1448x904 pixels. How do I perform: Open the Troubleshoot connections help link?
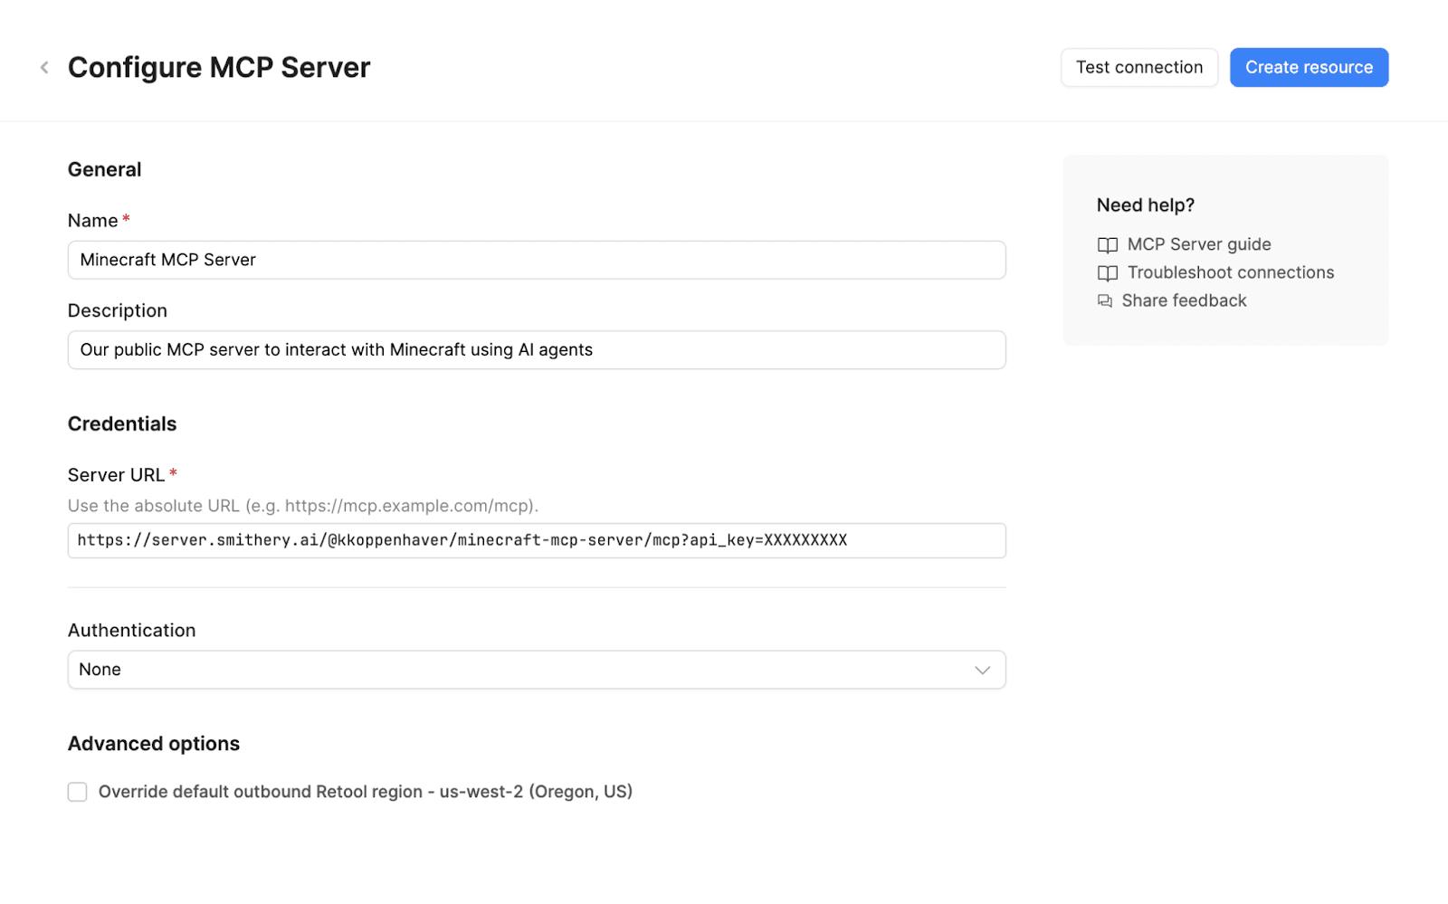pyautogui.click(x=1230, y=272)
